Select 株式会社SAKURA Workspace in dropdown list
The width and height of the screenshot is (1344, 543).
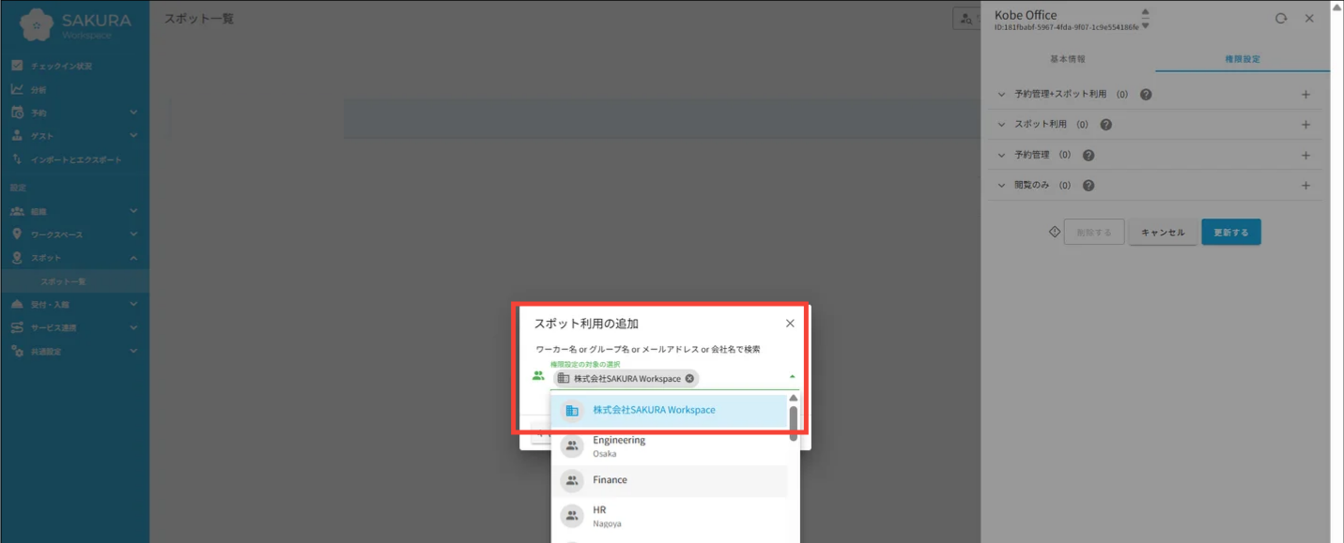(x=669, y=410)
